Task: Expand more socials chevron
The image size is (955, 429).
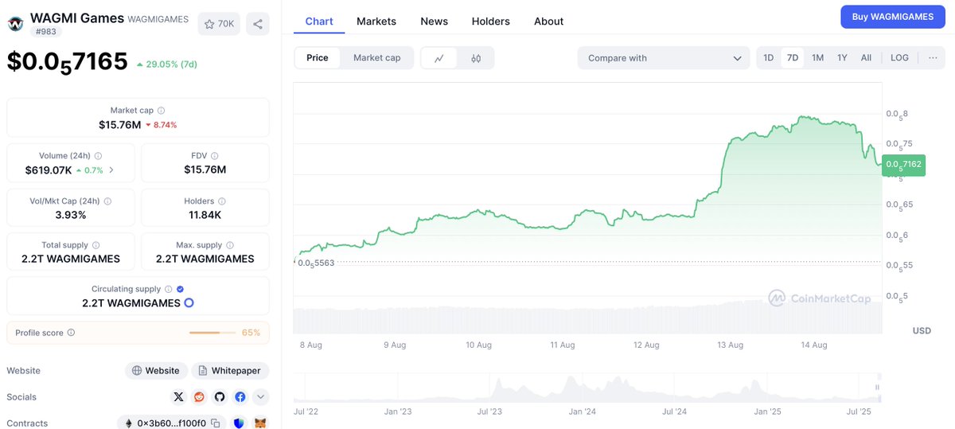Action: tap(261, 396)
